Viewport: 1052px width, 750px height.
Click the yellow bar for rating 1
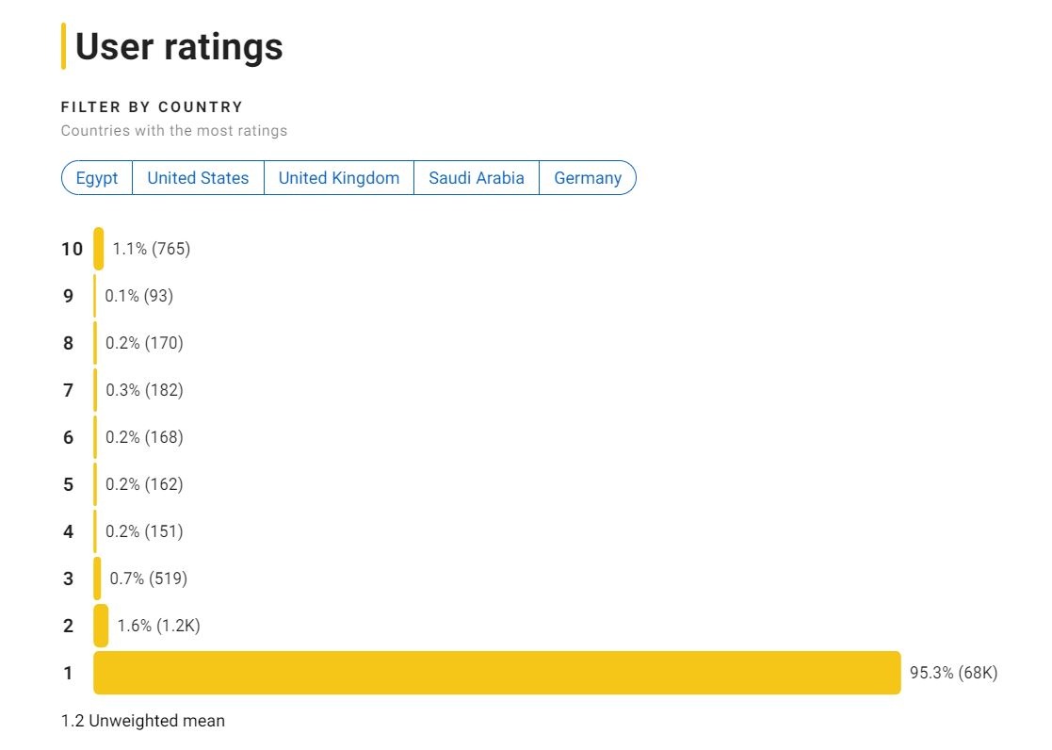497,673
